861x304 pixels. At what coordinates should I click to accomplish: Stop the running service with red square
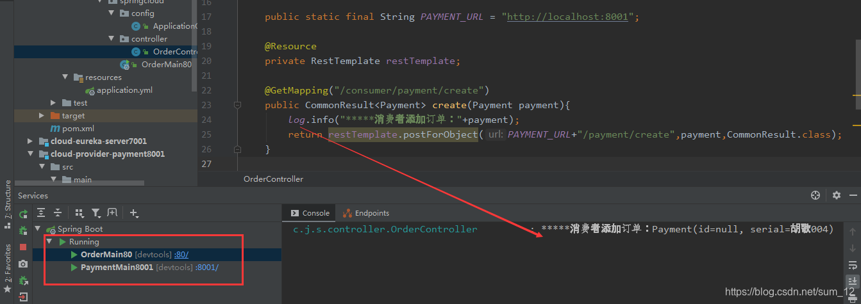pyautogui.click(x=24, y=247)
